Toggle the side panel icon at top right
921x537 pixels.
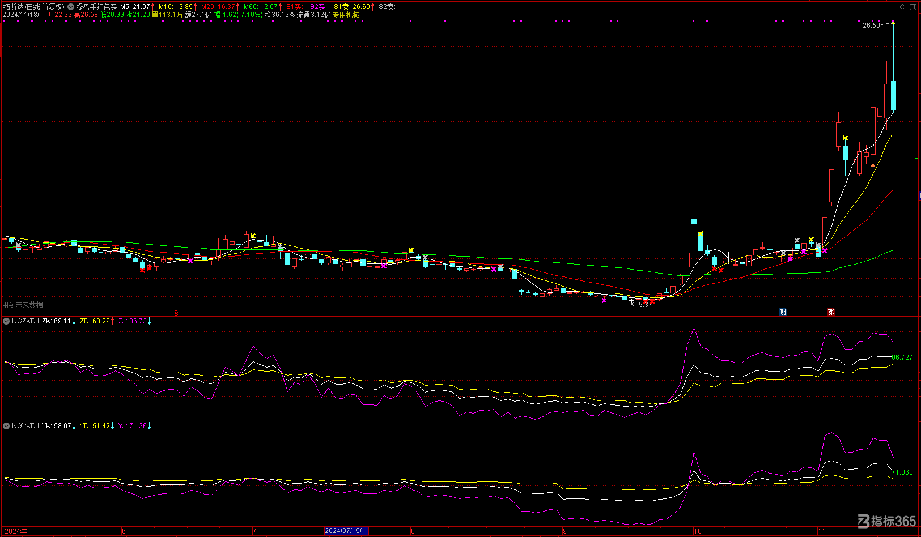[913, 7]
